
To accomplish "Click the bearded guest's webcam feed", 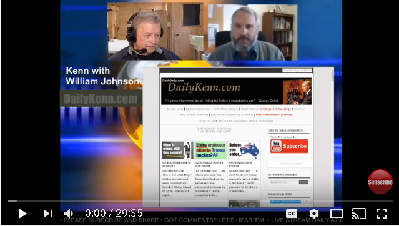I will (253, 32).
